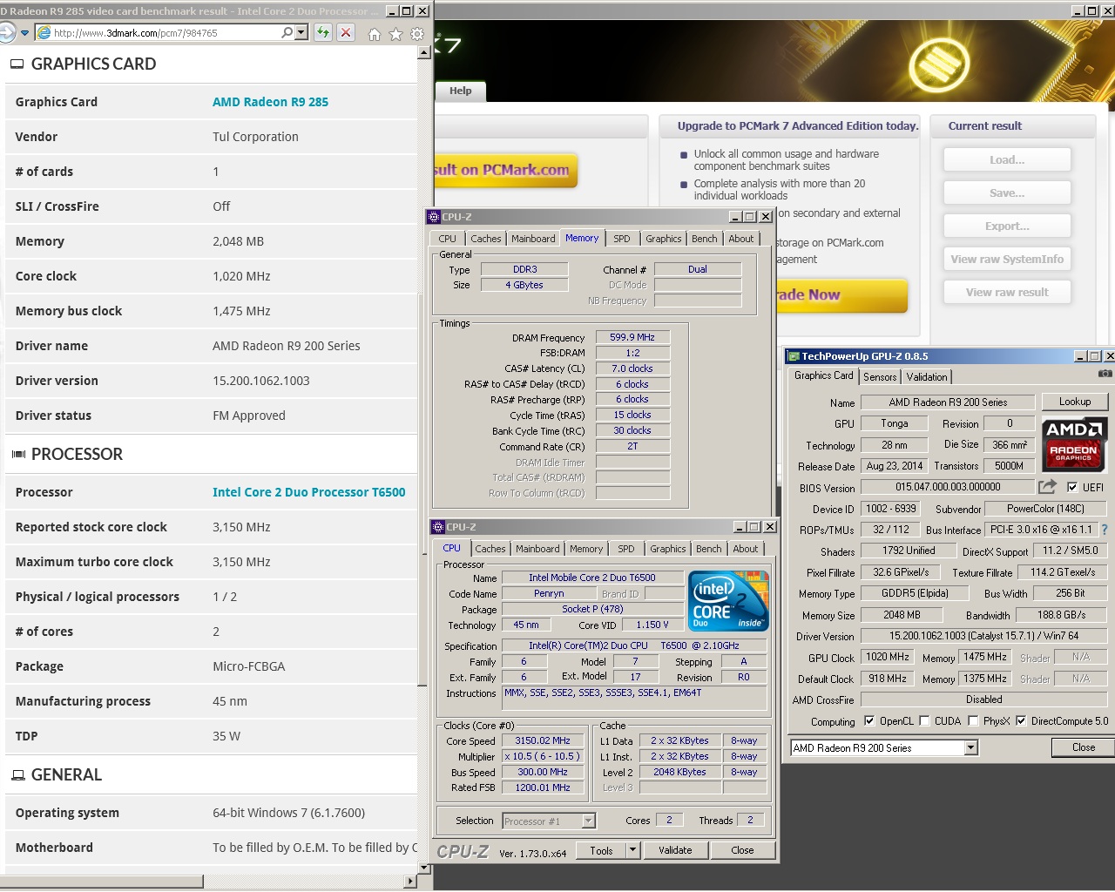Click the Lookup button in GPU-Z
1115x892 pixels.
coord(1075,402)
